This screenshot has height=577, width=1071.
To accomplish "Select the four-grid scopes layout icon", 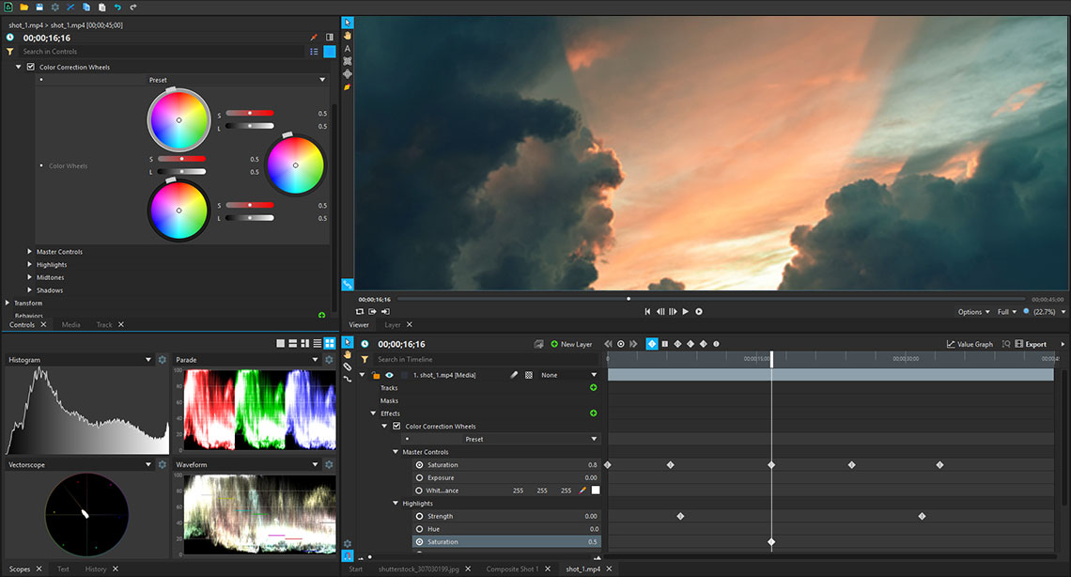I will tap(330, 343).
